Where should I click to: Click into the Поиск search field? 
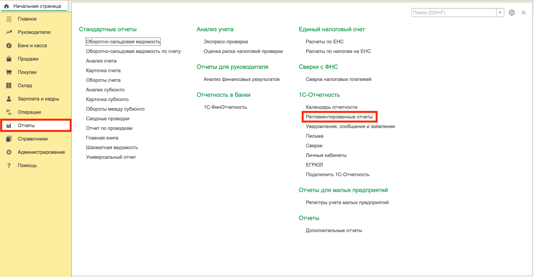point(454,13)
